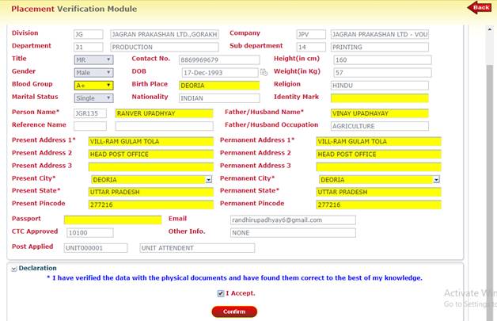Image resolution: width=497 pixels, height=321 pixels.
Task: Click the Confirm button
Action: pyautogui.click(x=234, y=311)
